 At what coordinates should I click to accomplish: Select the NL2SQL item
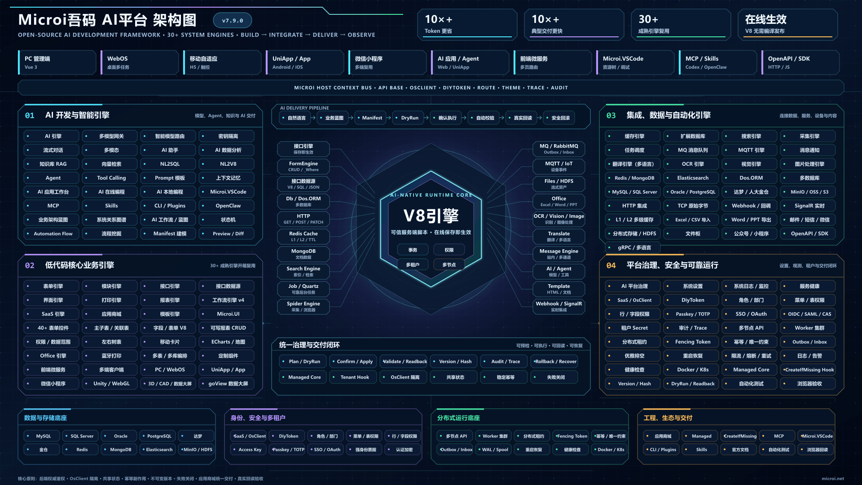click(x=168, y=164)
